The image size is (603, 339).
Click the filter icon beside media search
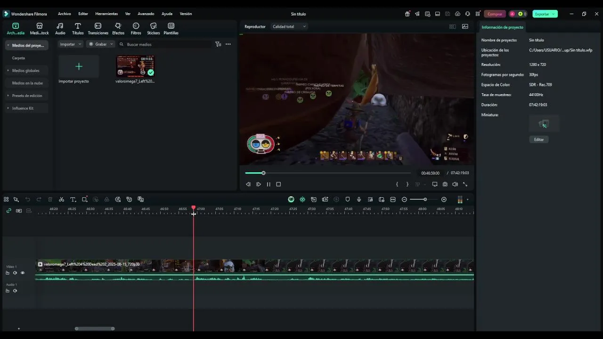point(218,44)
